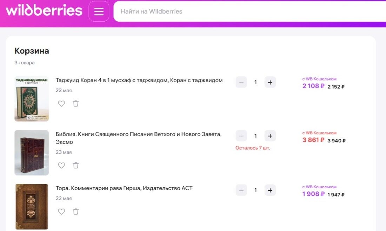Click 'с WB Кошельком' label above 2 108 ₽

click(319, 79)
